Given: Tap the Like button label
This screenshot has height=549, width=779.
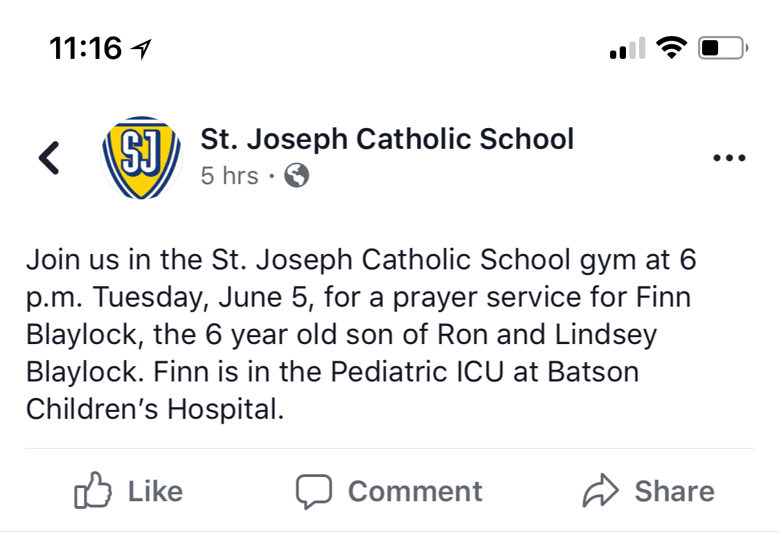Looking at the screenshot, I should (156, 492).
